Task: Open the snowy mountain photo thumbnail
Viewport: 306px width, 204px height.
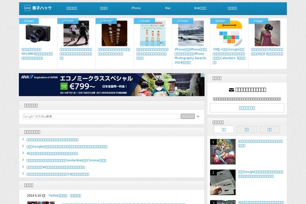Action: point(191,33)
